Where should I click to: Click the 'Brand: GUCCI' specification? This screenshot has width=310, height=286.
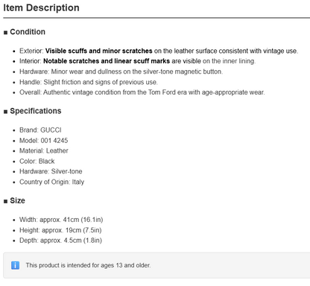pyautogui.click(x=40, y=130)
